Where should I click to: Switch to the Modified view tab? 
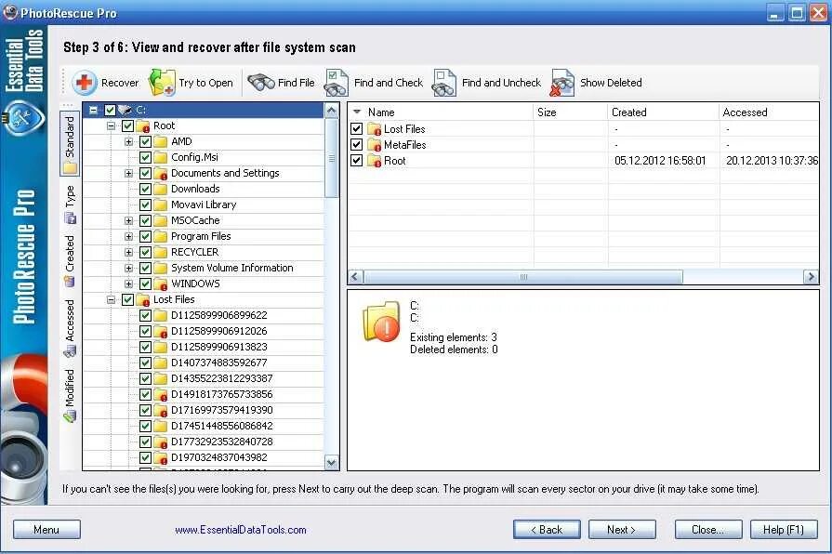70,395
